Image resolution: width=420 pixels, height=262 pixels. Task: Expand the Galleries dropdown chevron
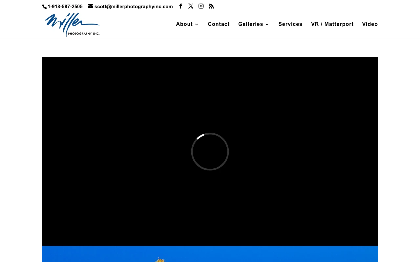(267, 25)
